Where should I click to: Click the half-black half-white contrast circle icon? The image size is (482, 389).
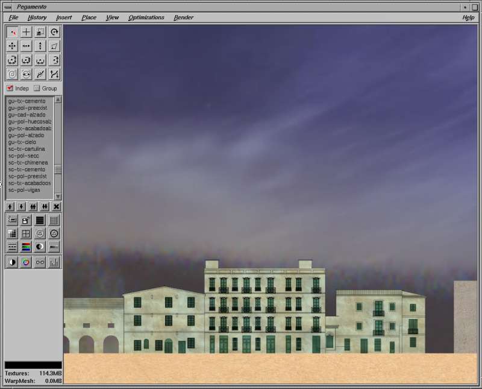point(12,262)
